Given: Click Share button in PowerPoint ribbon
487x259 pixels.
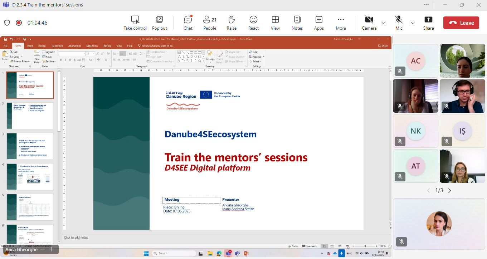Looking at the screenshot, I should pos(383,46).
